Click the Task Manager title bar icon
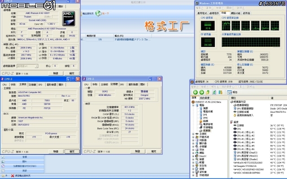 pyautogui.click(x=197, y=3)
